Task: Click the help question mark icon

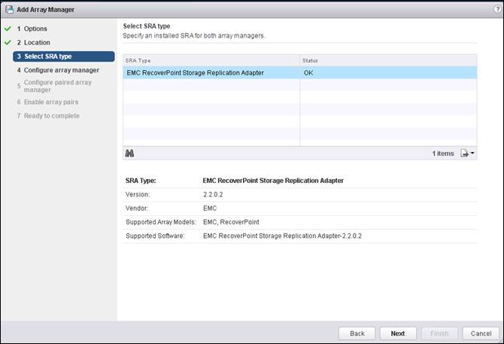Action: pos(497,9)
